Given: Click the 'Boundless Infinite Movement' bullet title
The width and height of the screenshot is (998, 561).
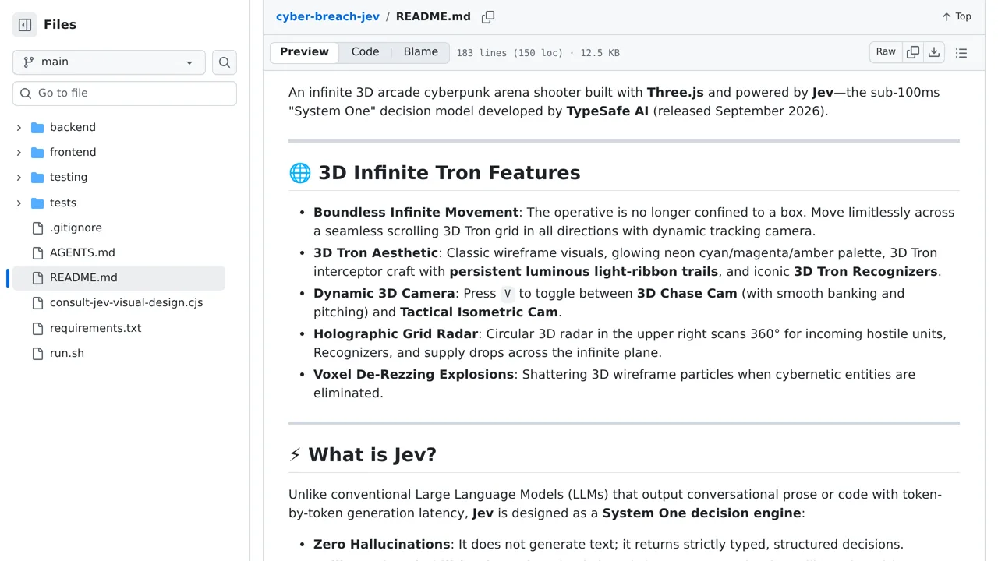Looking at the screenshot, I should point(416,213).
